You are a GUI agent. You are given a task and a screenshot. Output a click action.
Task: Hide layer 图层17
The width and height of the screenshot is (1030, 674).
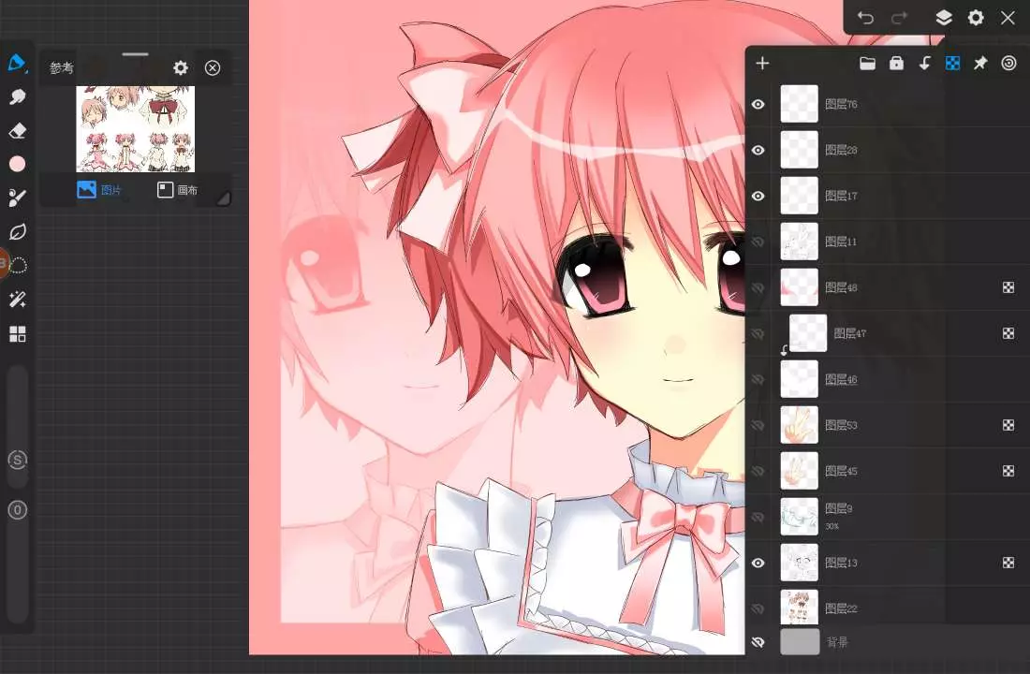[758, 196]
